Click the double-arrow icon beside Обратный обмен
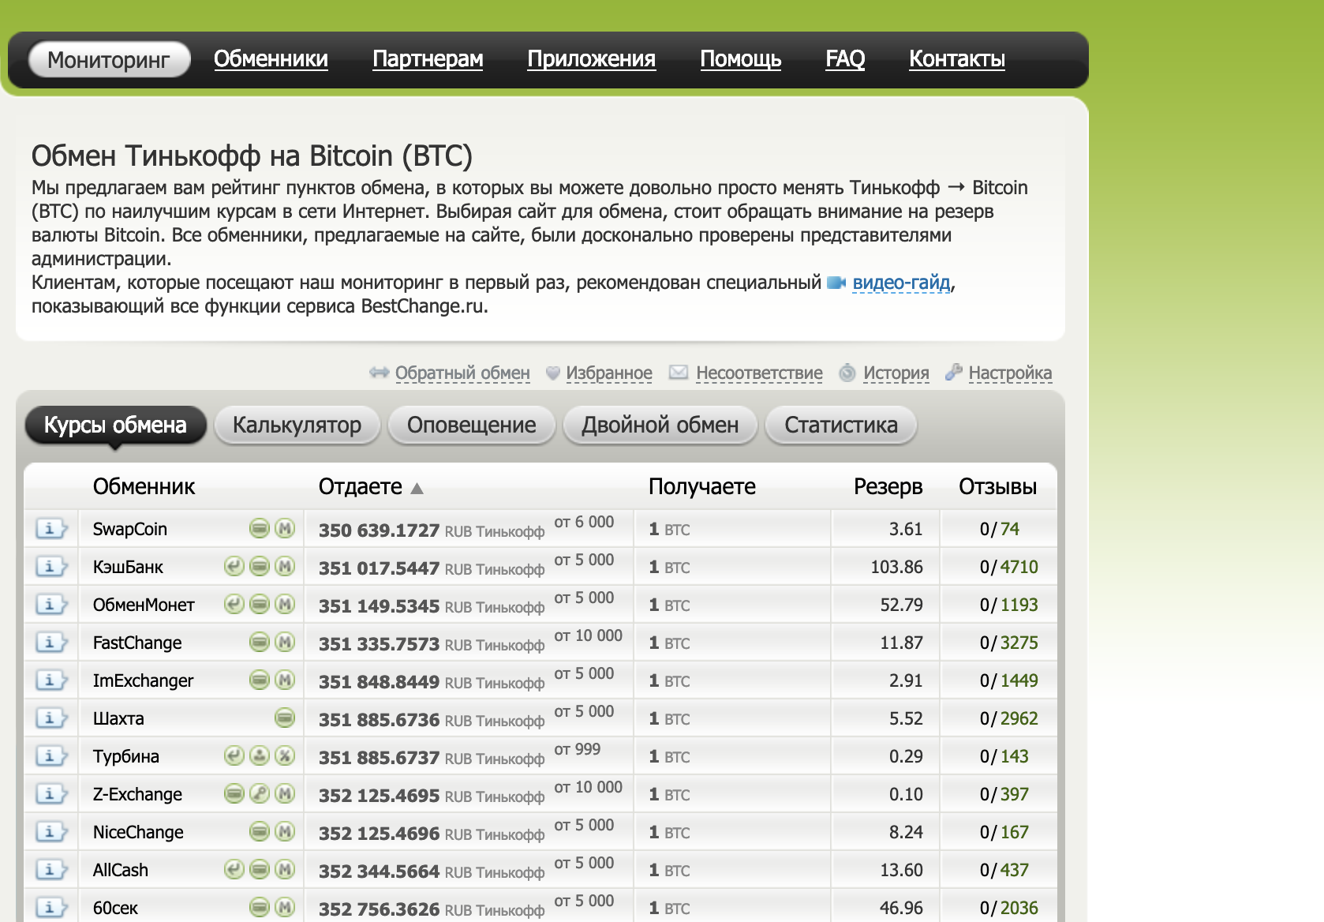Screen dimensions: 1324x922 pyautogui.click(x=380, y=372)
